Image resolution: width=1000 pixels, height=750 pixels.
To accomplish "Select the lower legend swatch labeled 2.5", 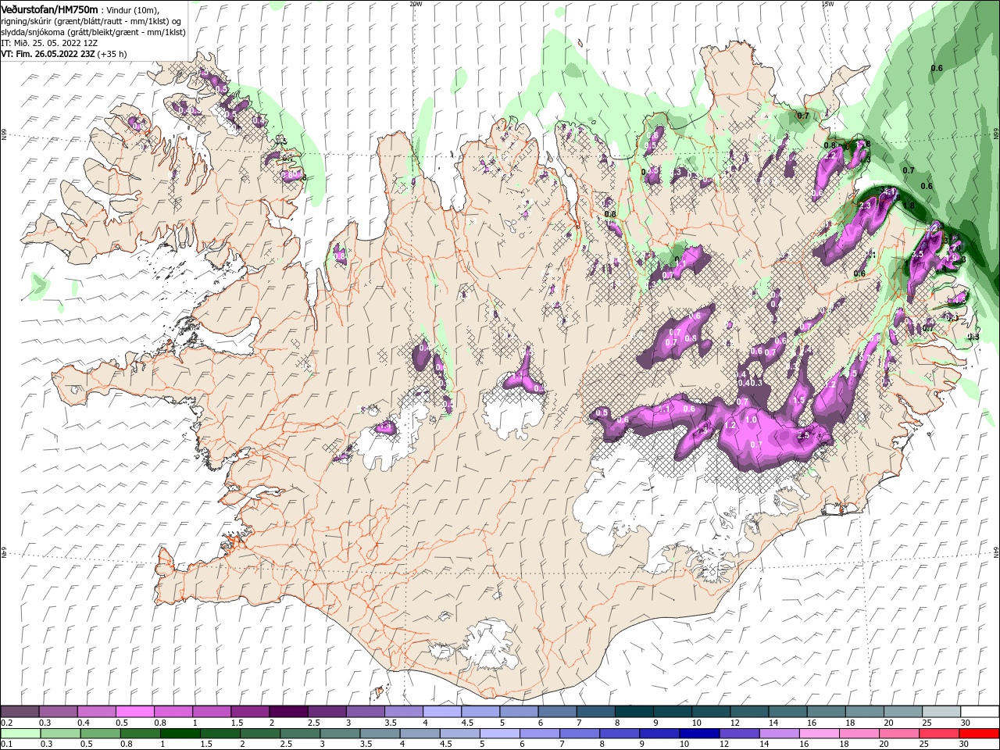I will pyautogui.click(x=299, y=734).
